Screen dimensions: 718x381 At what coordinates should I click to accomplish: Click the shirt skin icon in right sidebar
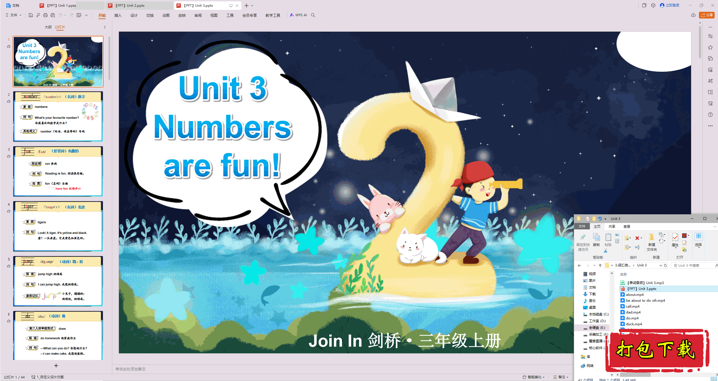(x=710, y=103)
